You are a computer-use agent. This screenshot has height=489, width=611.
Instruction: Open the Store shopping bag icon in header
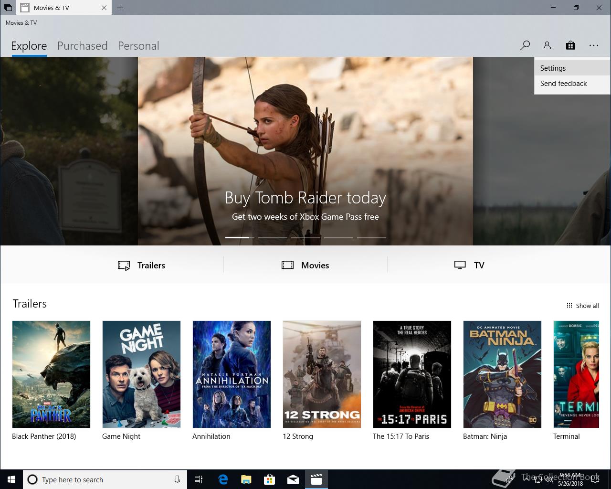coord(570,45)
